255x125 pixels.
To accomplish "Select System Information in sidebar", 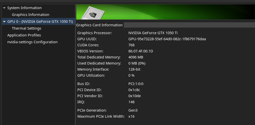I will pos(25,8).
